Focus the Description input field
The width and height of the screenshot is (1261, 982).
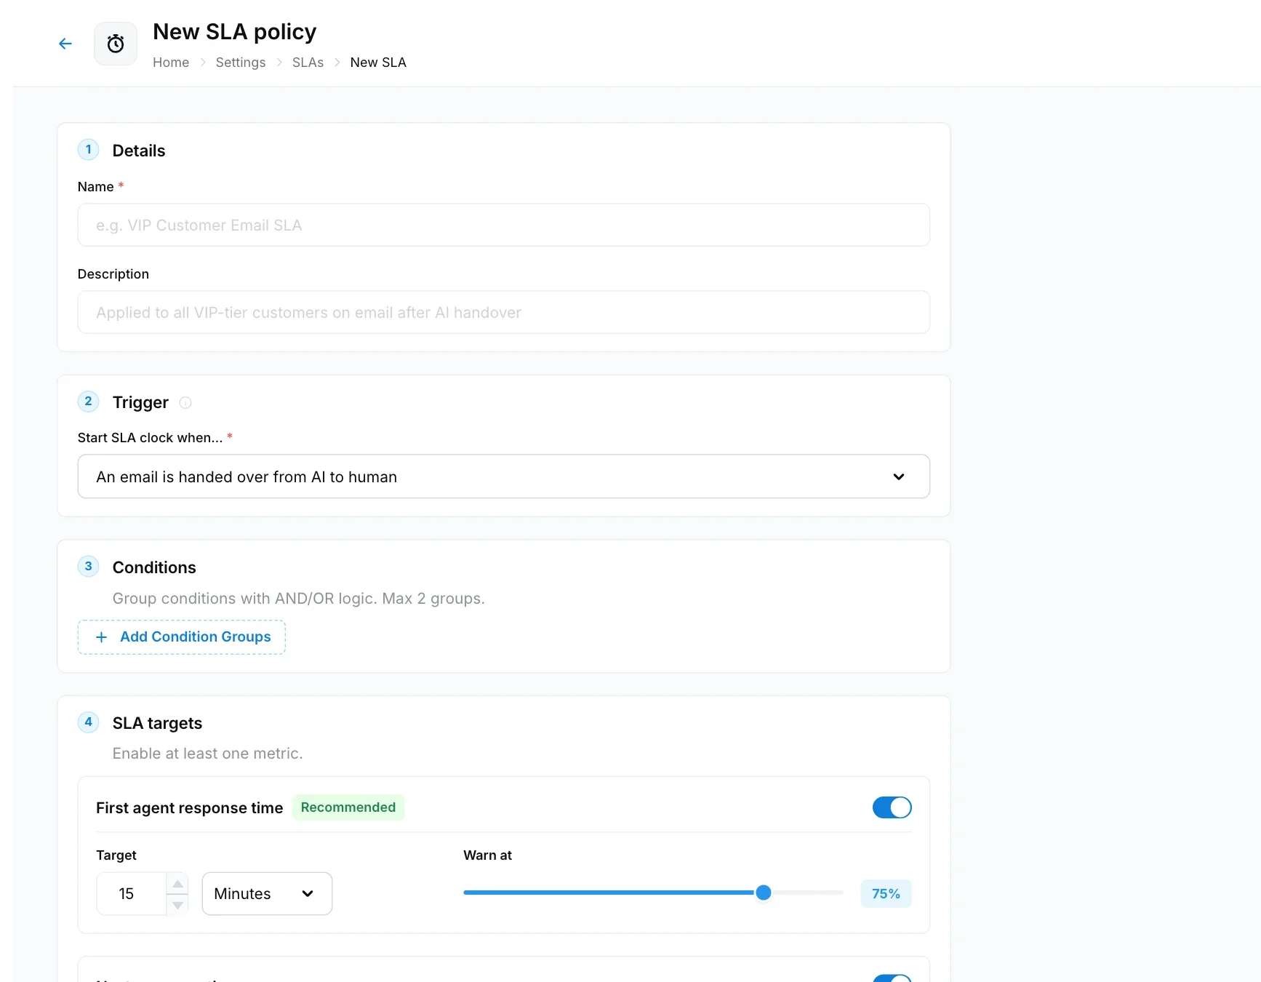[504, 312]
